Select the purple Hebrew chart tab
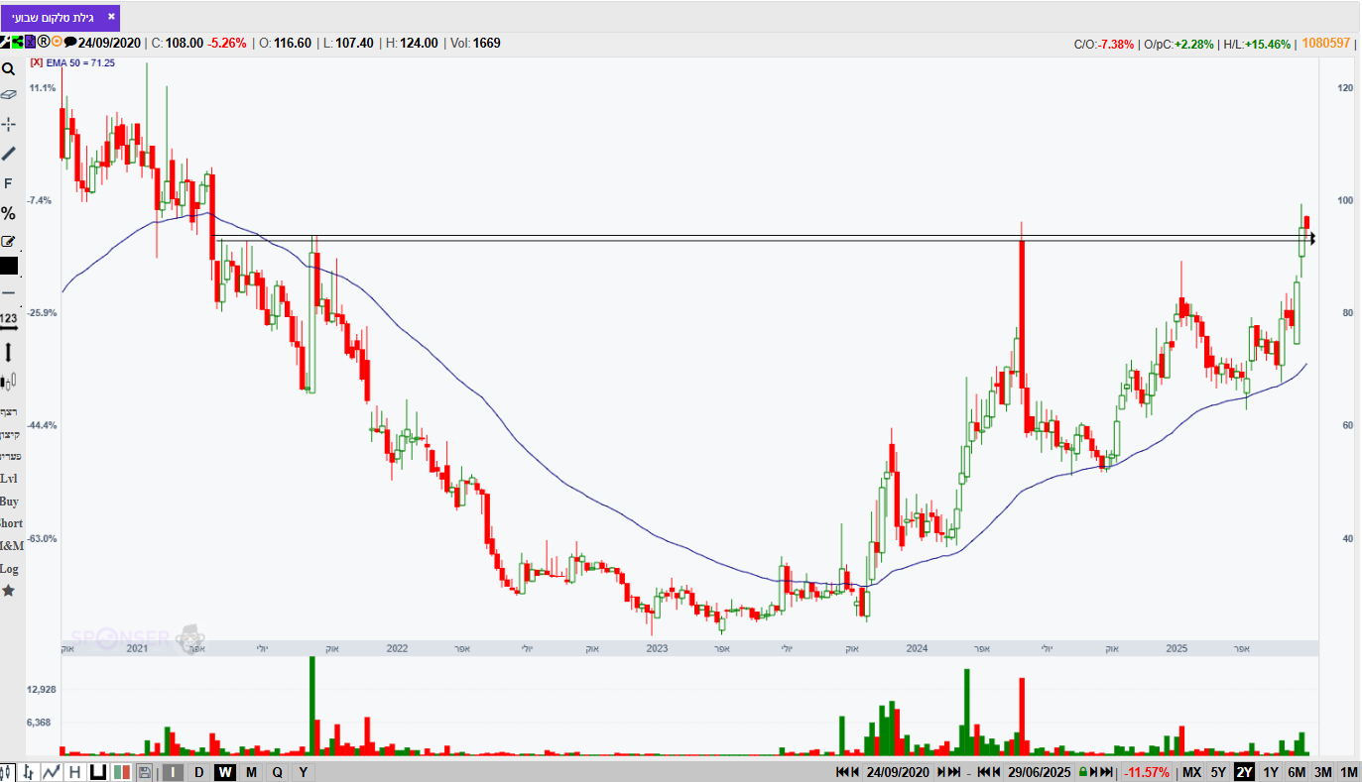The image size is (1362, 782). pyautogui.click(x=61, y=18)
